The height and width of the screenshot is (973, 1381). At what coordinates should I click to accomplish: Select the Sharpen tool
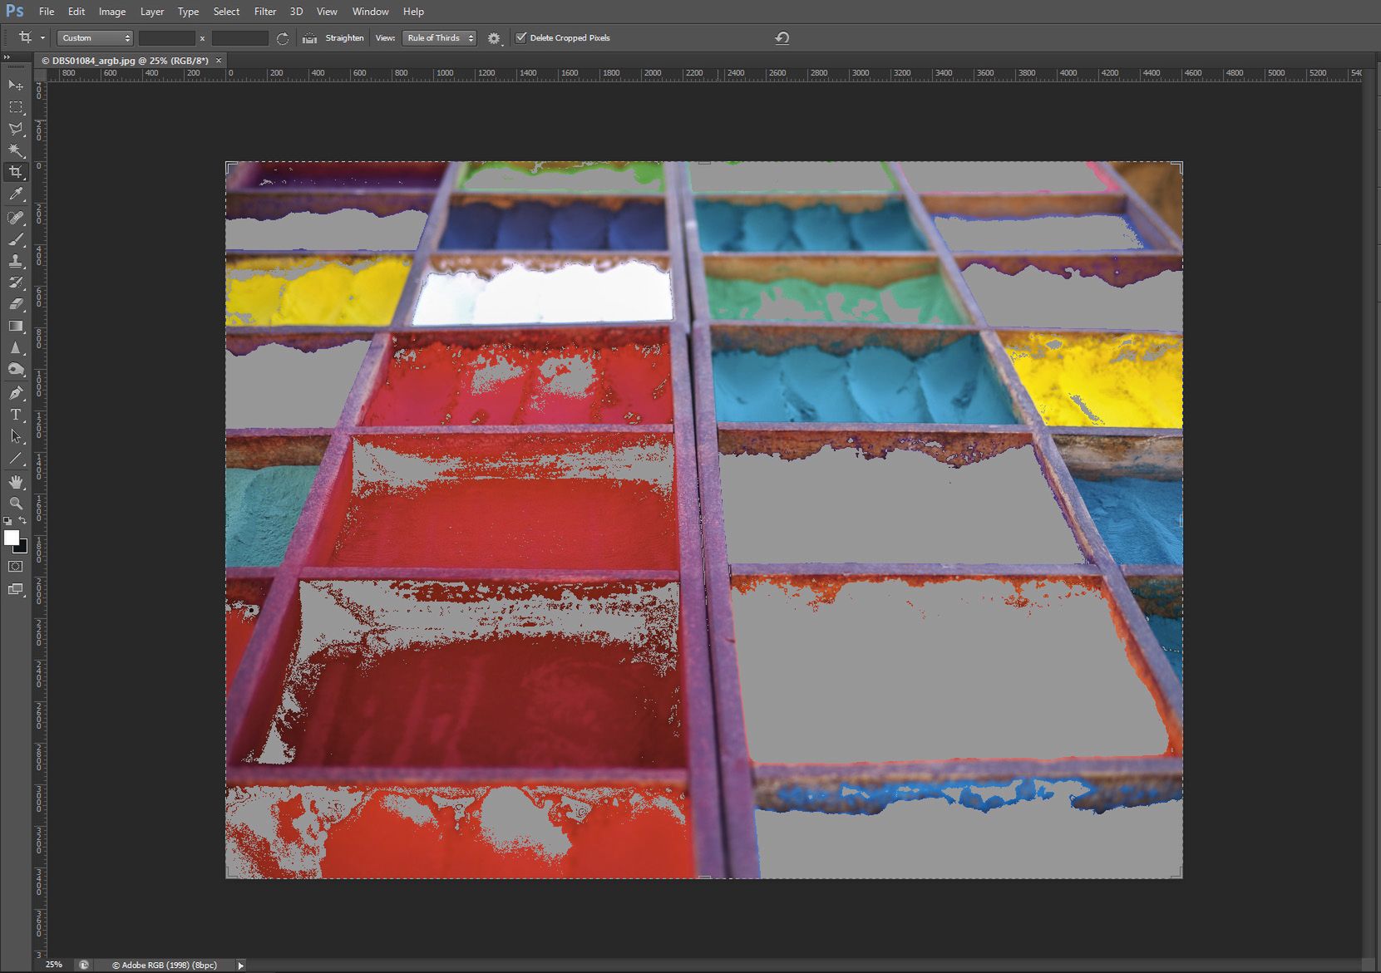[16, 347]
